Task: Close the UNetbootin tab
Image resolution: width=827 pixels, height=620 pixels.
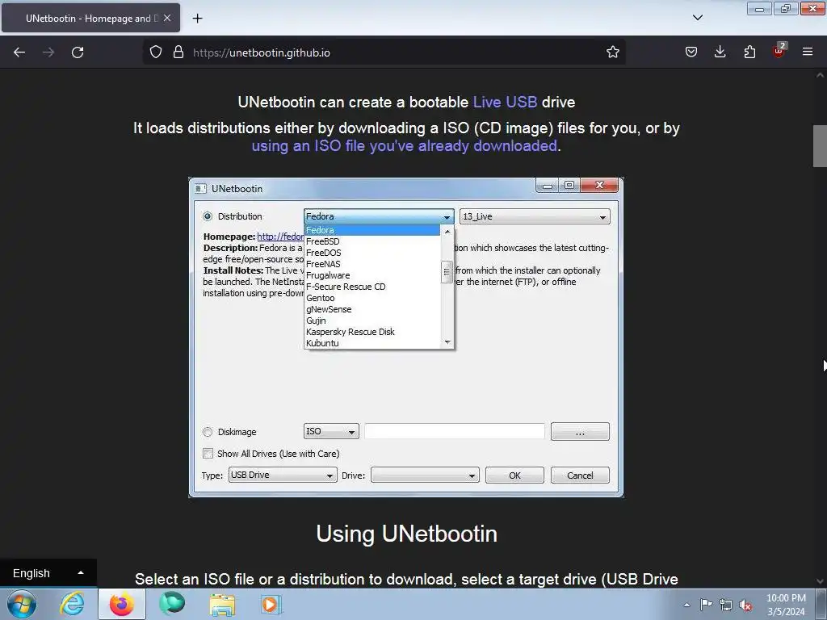Action: point(167,18)
